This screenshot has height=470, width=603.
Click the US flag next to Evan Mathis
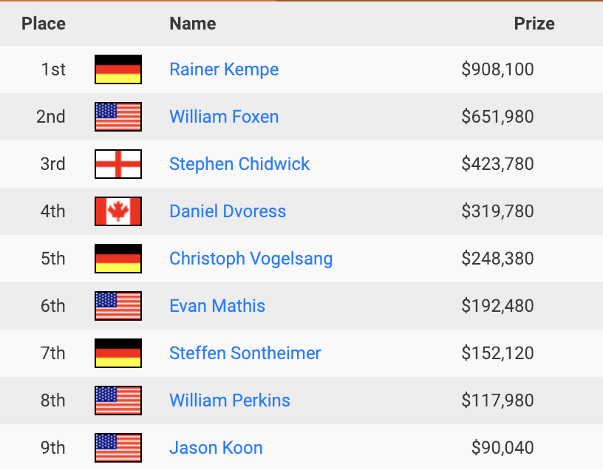(118, 306)
